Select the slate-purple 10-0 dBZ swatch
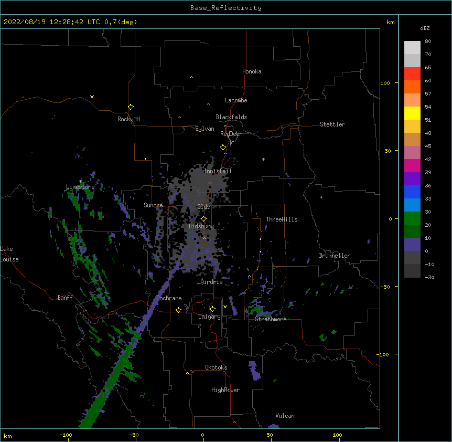This screenshot has width=452, height=442. pos(412,245)
